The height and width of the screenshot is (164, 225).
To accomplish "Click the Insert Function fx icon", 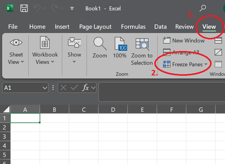I will (x=86, y=87).
